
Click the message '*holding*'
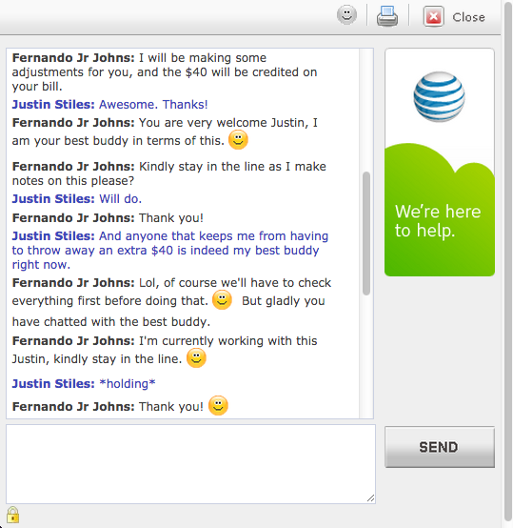(128, 383)
